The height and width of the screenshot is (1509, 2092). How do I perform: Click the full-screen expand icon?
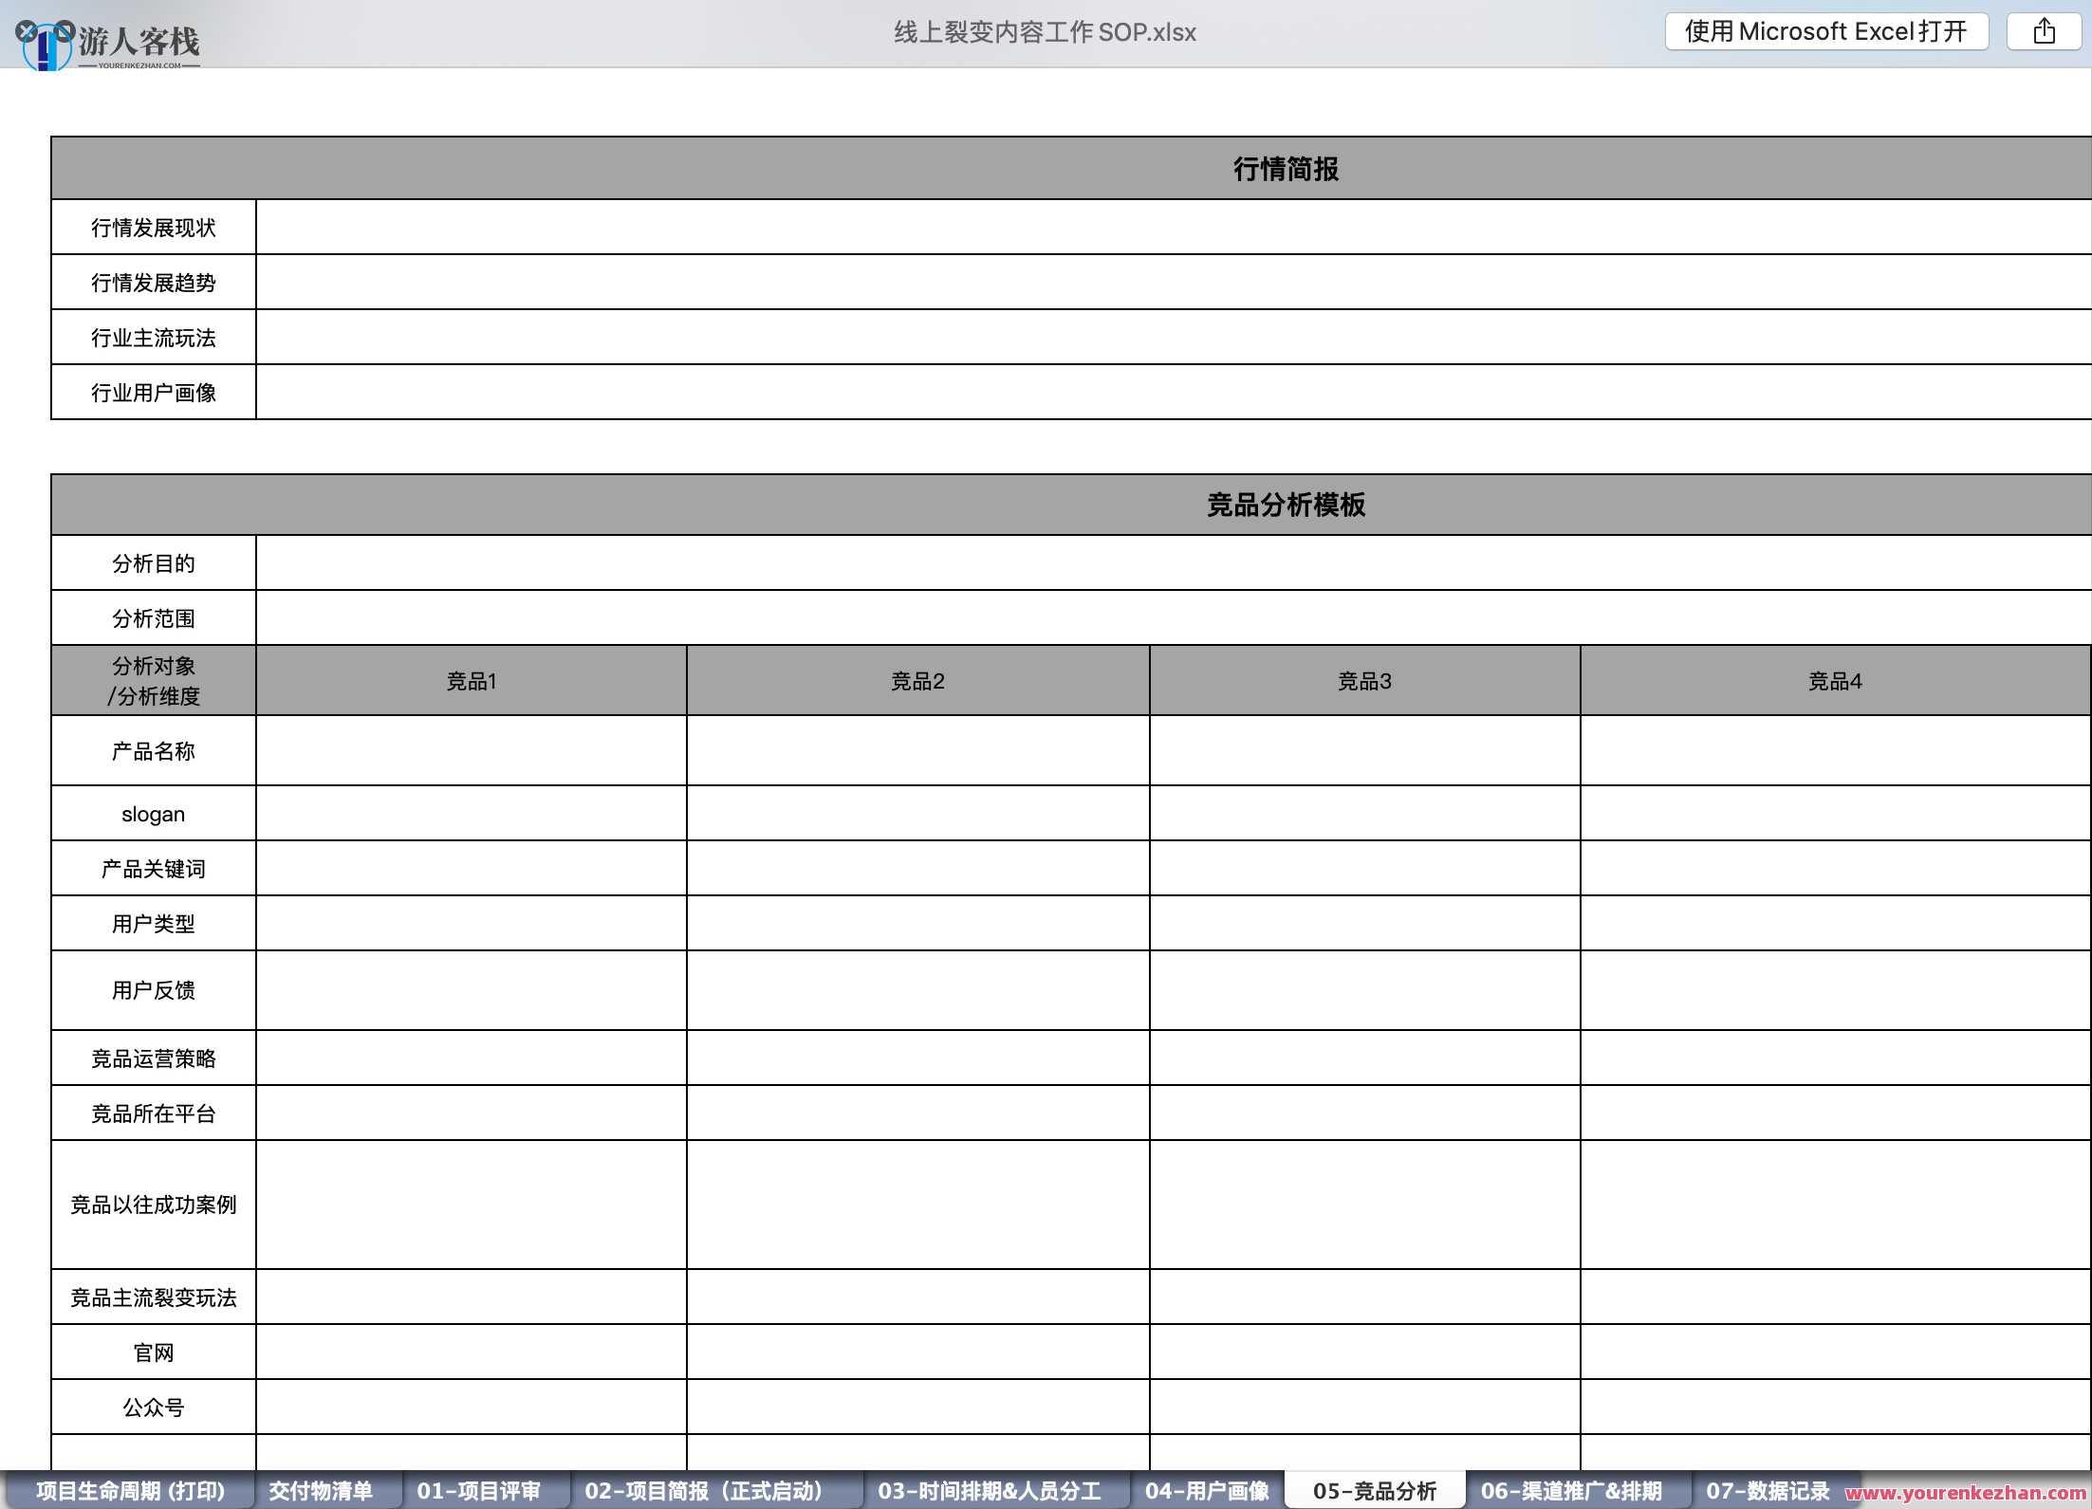point(65,31)
